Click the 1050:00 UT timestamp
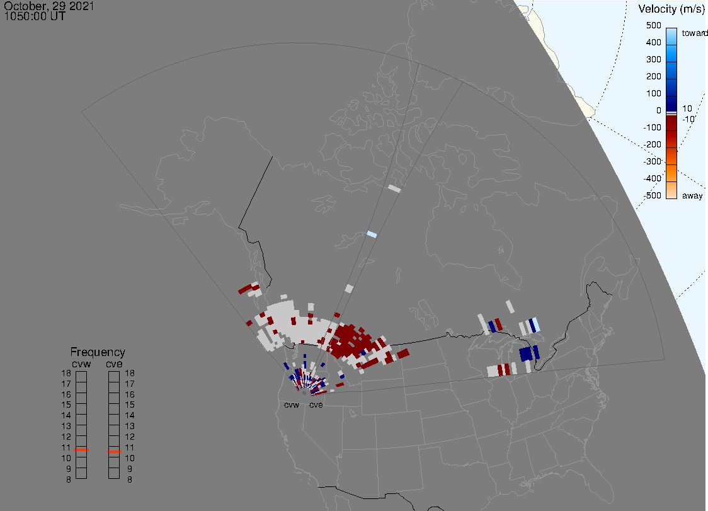The width and height of the screenshot is (708, 511). click(x=35, y=16)
